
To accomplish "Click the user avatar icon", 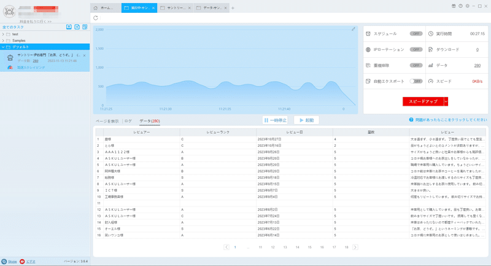I will 9,12.
